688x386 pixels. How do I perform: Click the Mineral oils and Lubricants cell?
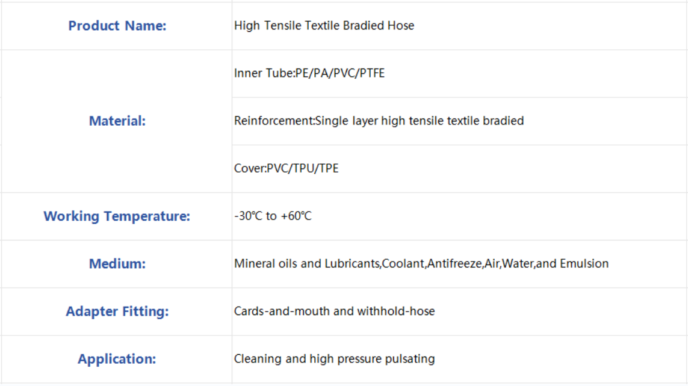460,264
